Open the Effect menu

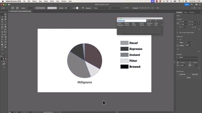point(52,1)
